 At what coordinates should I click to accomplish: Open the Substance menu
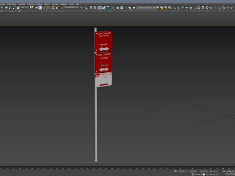(x=64, y=4)
